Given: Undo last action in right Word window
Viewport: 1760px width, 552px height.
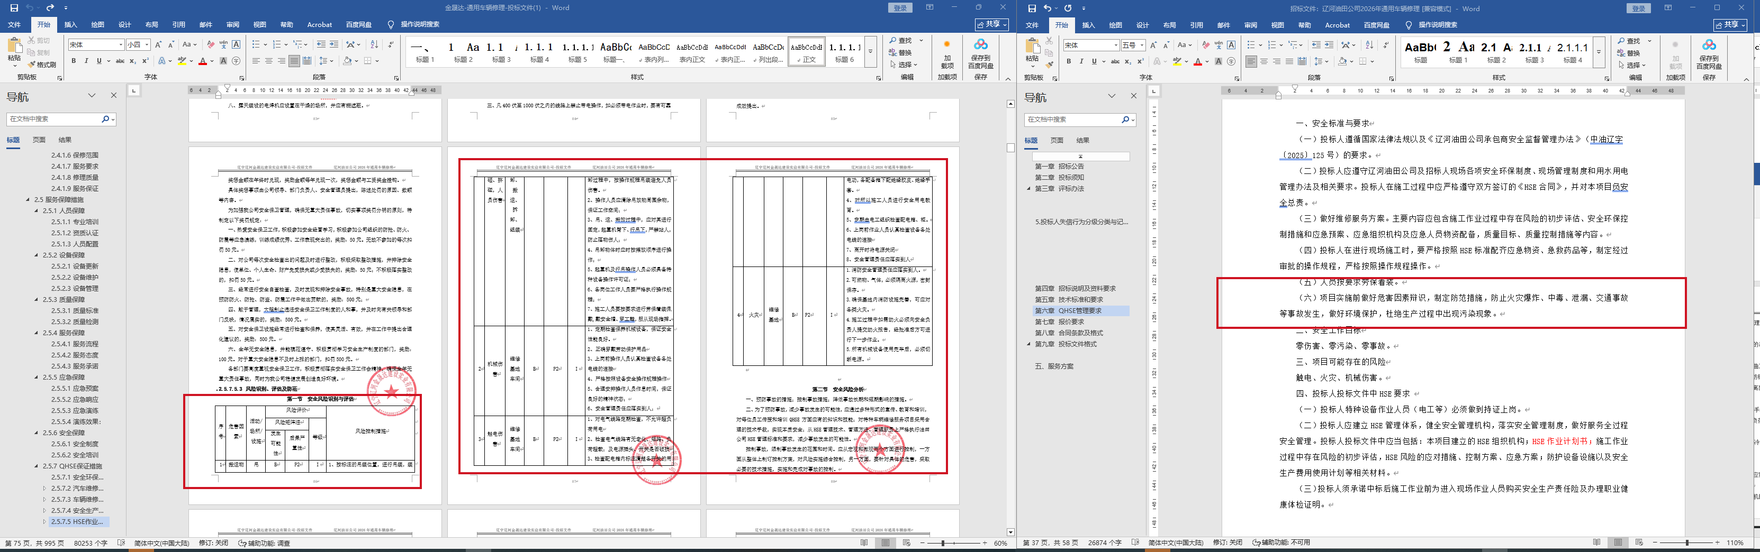Looking at the screenshot, I should (x=1048, y=8).
